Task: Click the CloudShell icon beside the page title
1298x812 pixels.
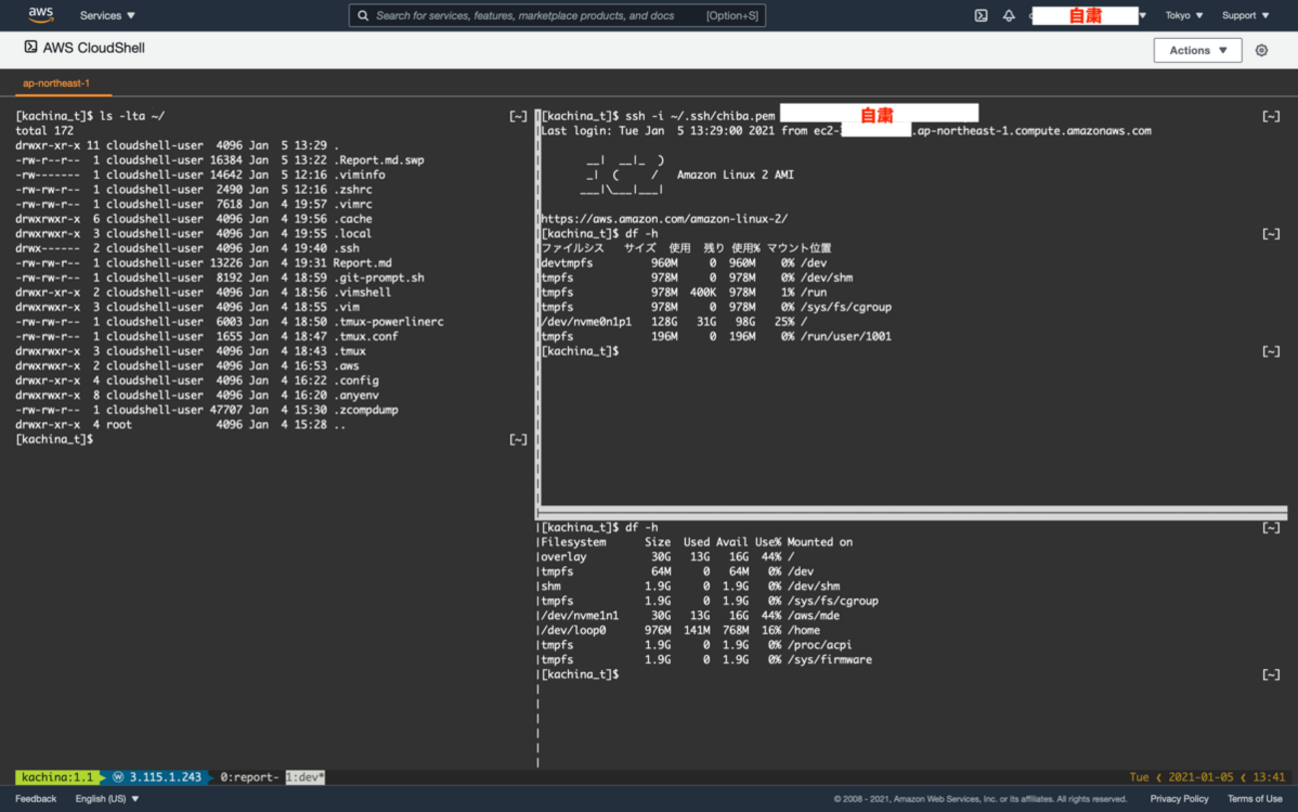Action: tap(31, 47)
